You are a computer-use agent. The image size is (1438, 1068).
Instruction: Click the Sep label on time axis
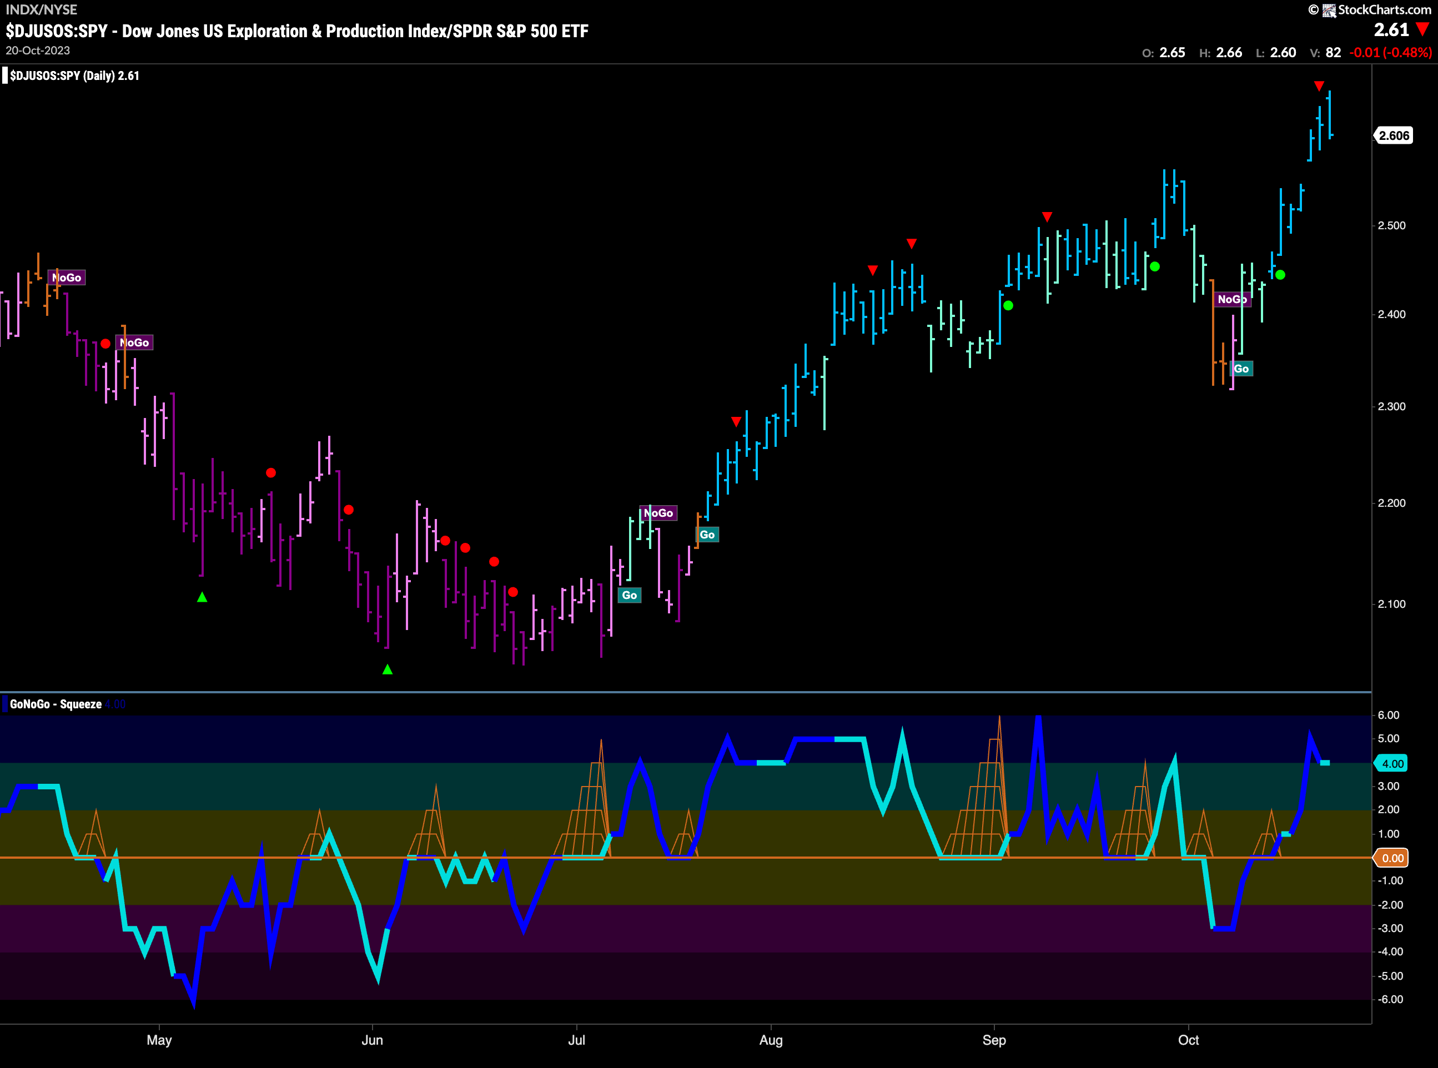[994, 1040]
